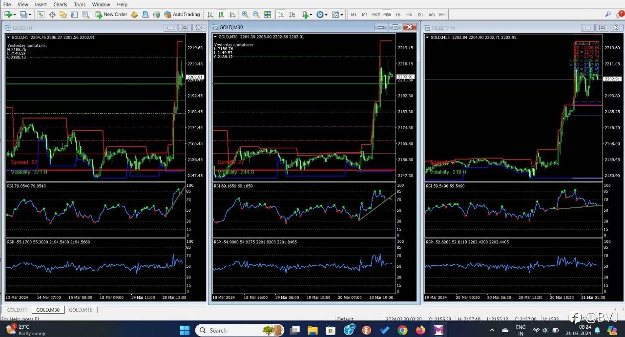Enable chart auto scroll

[280, 15]
